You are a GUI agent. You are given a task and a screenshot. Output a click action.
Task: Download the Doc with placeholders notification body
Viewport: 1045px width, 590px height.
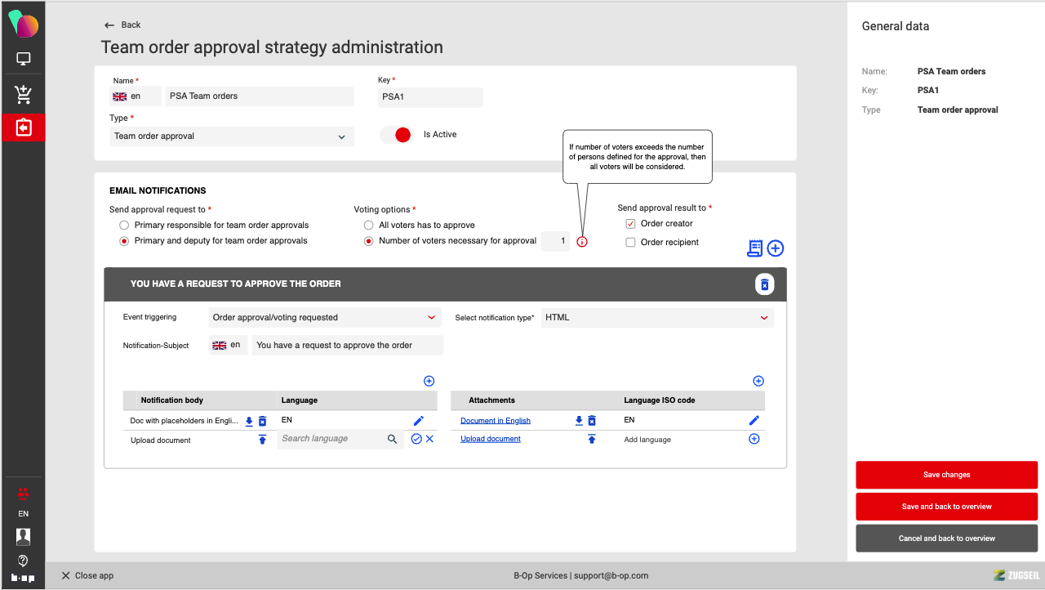(250, 421)
